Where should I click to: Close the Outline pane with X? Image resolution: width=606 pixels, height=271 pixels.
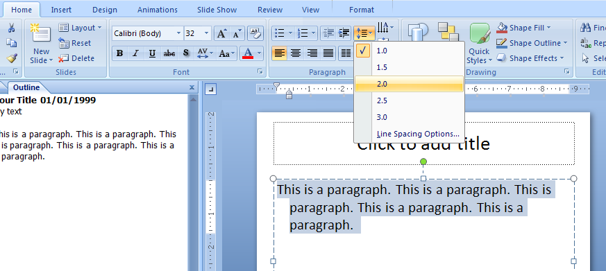click(192, 87)
